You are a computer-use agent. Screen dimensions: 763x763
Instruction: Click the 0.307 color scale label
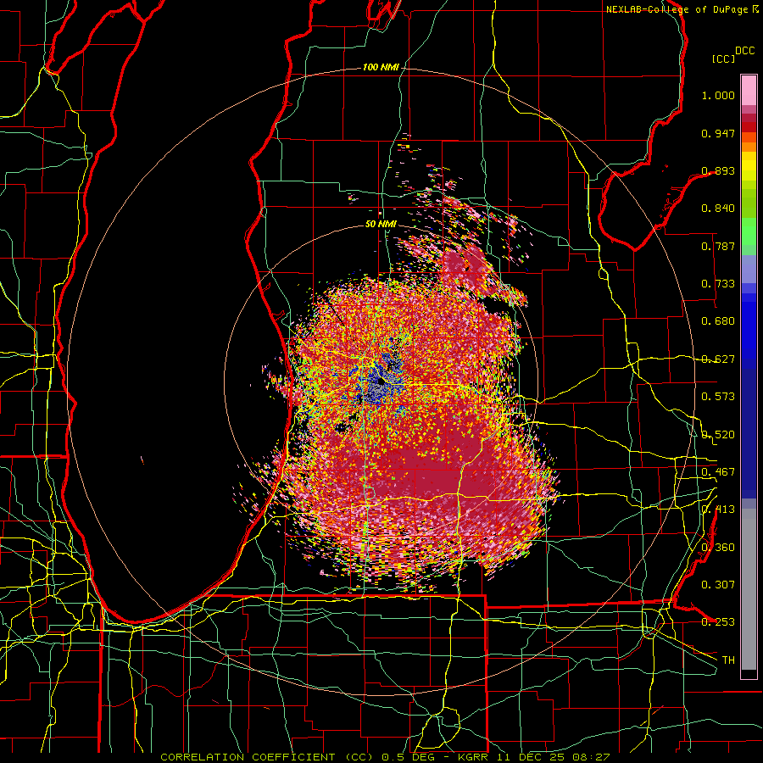[x=718, y=585]
